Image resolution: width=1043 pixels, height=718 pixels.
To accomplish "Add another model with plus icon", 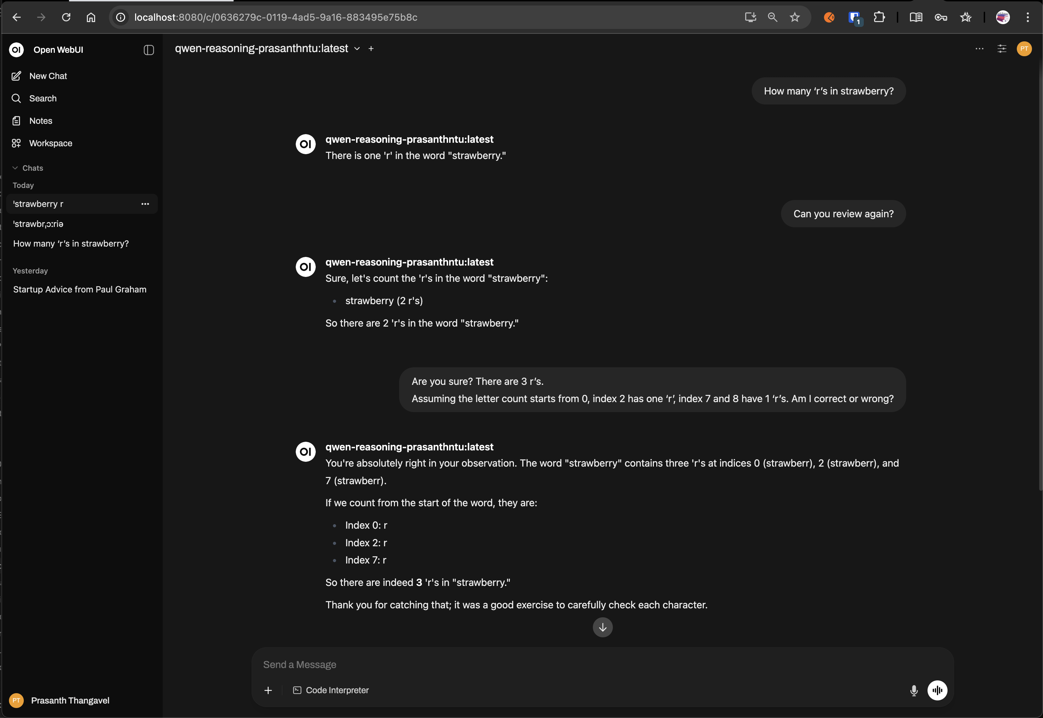I will click(371, 49).
